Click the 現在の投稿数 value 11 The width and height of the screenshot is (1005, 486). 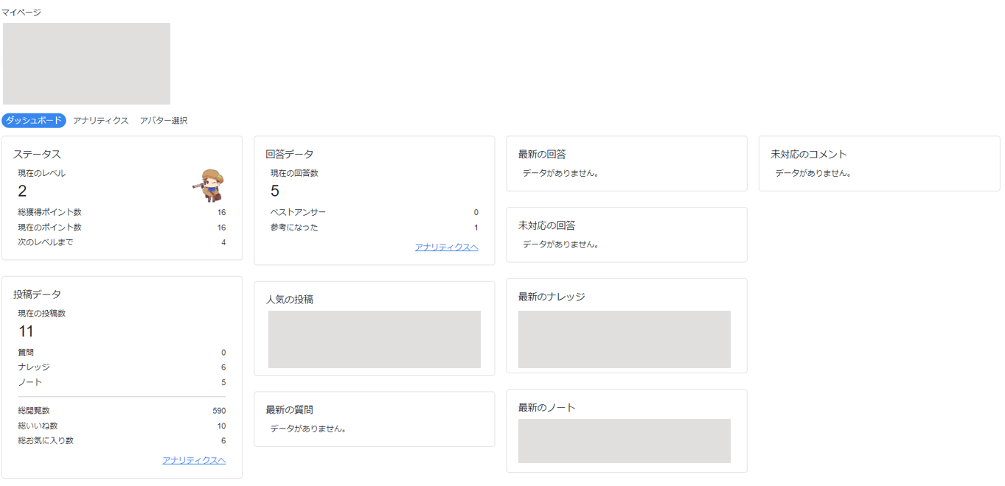[x=27, y=331]
